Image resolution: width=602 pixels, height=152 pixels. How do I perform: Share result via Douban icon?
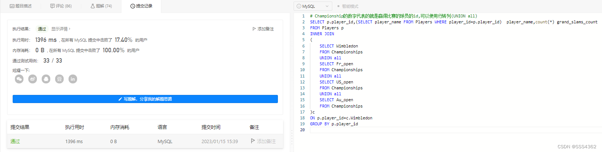pos(60,79)
